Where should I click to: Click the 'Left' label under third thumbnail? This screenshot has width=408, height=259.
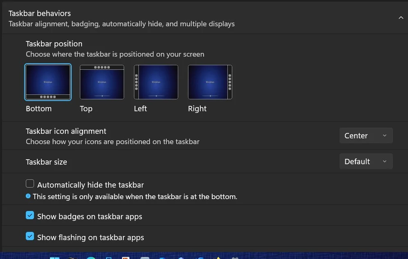tap(140, 108)
